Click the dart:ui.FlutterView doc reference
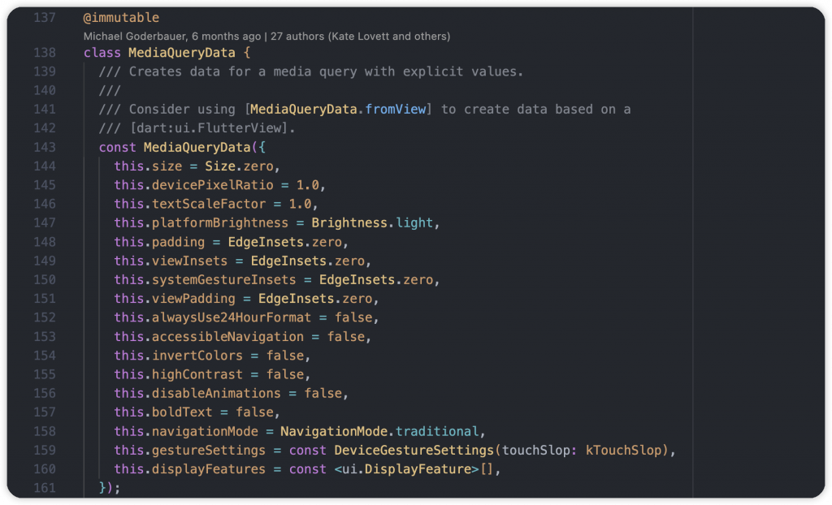Image resolution: width=832 pixels, height=505 pixels. 207,128
